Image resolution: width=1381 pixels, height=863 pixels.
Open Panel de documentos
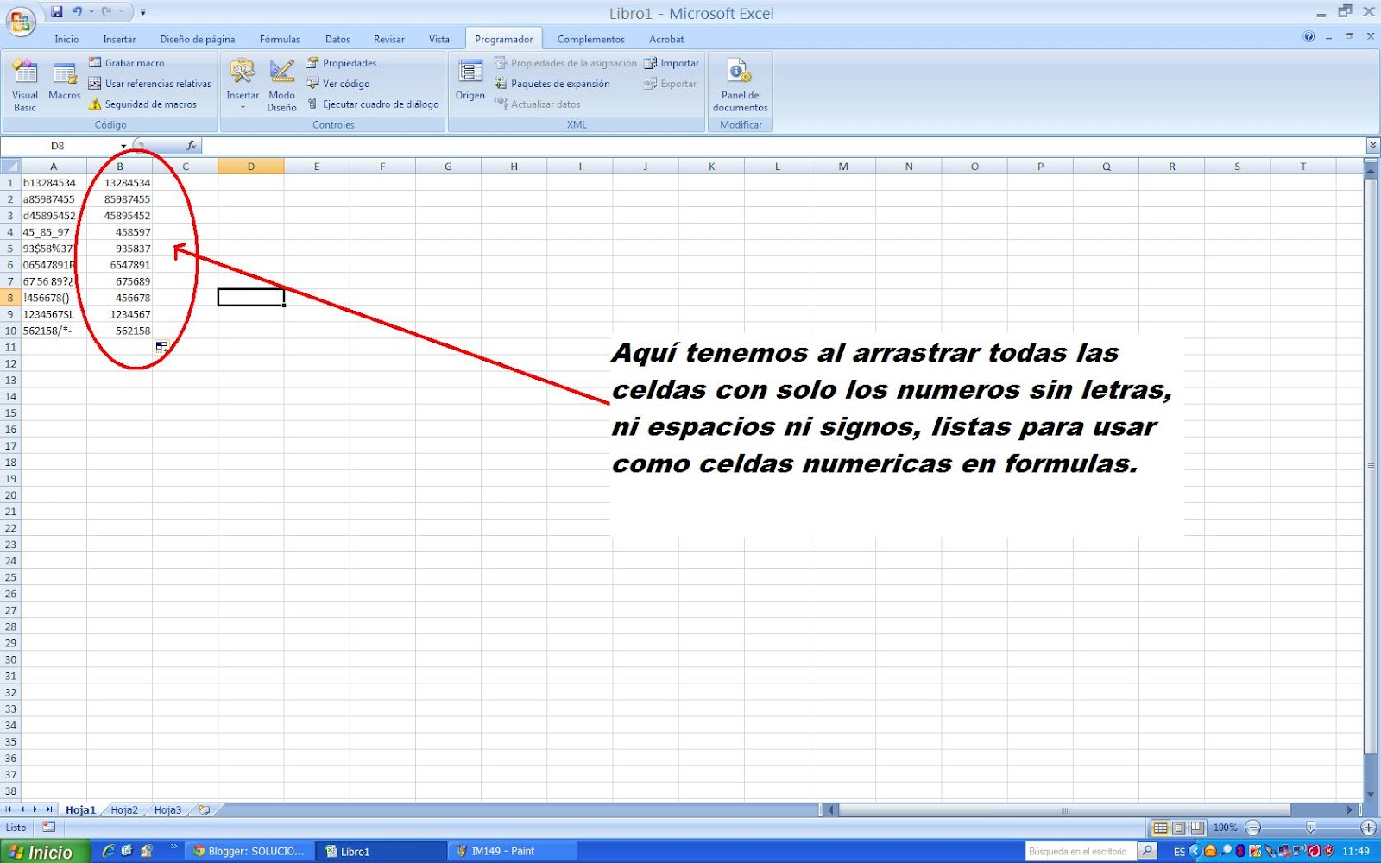[x=740, y=85]
